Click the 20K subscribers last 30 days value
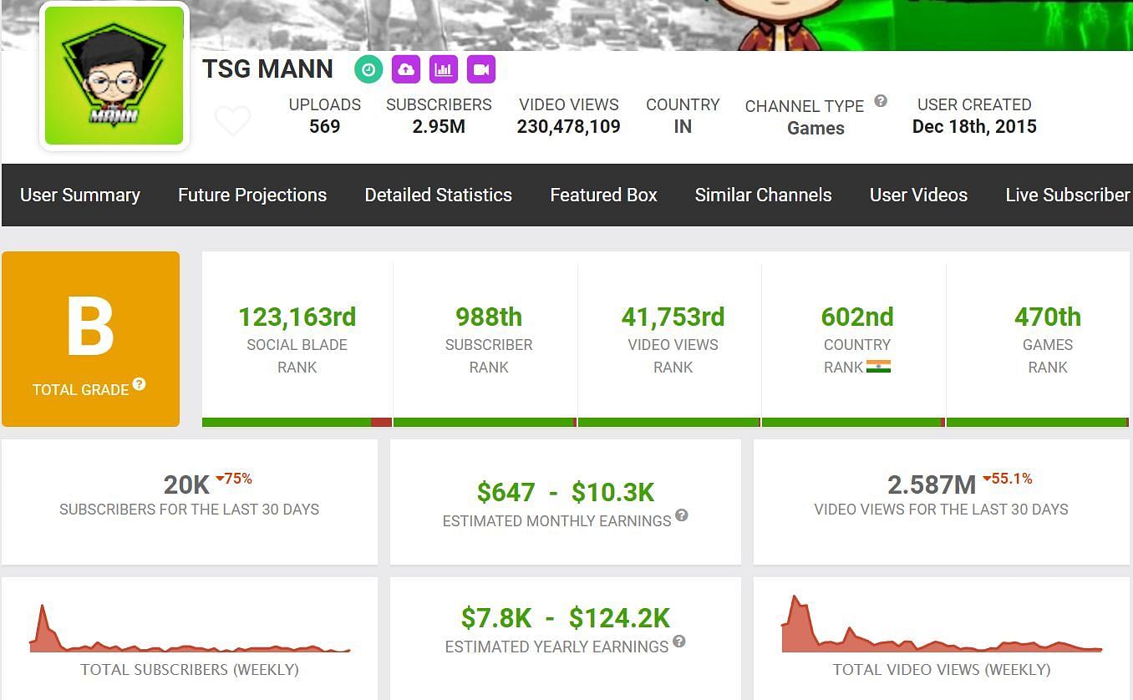Screen dimensions: 1133x700 pyautogui.click(x=187, y=484)
